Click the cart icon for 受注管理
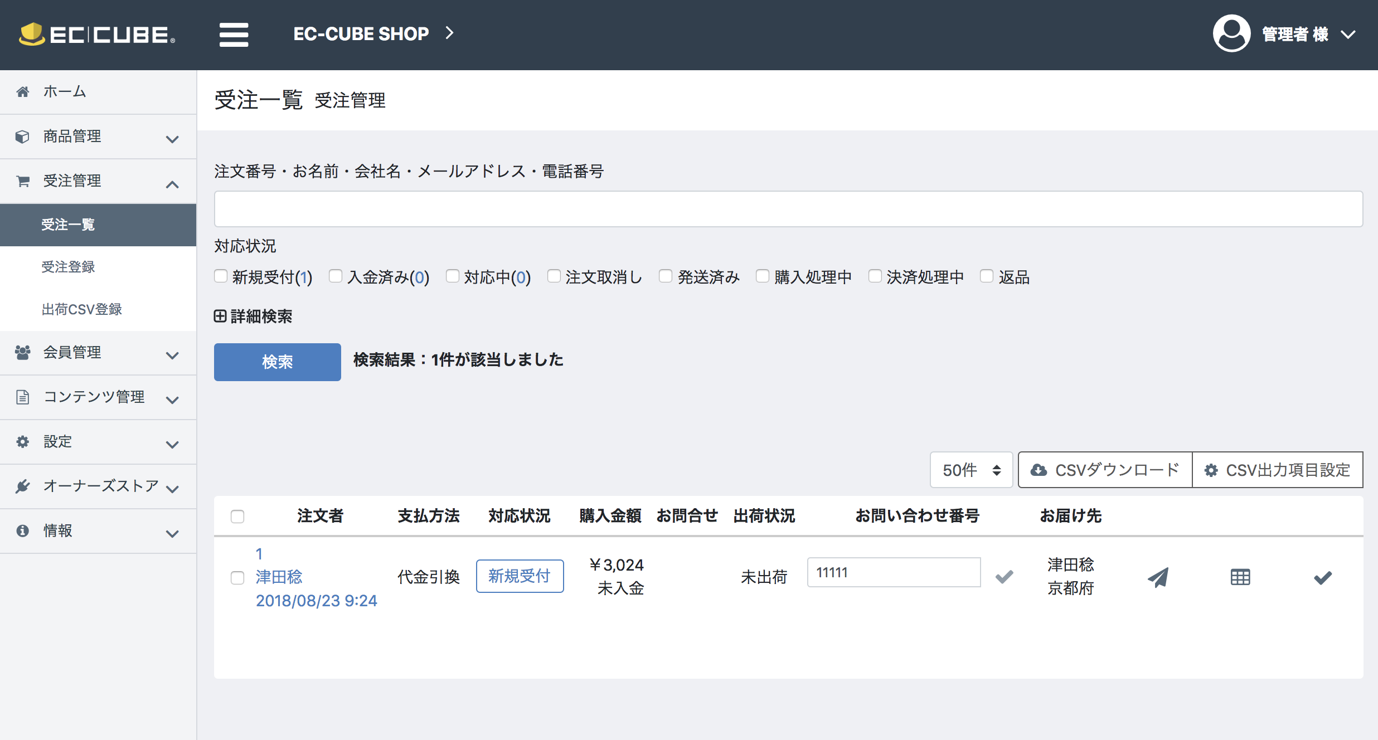The width and height of the screenshot is (1378, 740). coord(22,181)
